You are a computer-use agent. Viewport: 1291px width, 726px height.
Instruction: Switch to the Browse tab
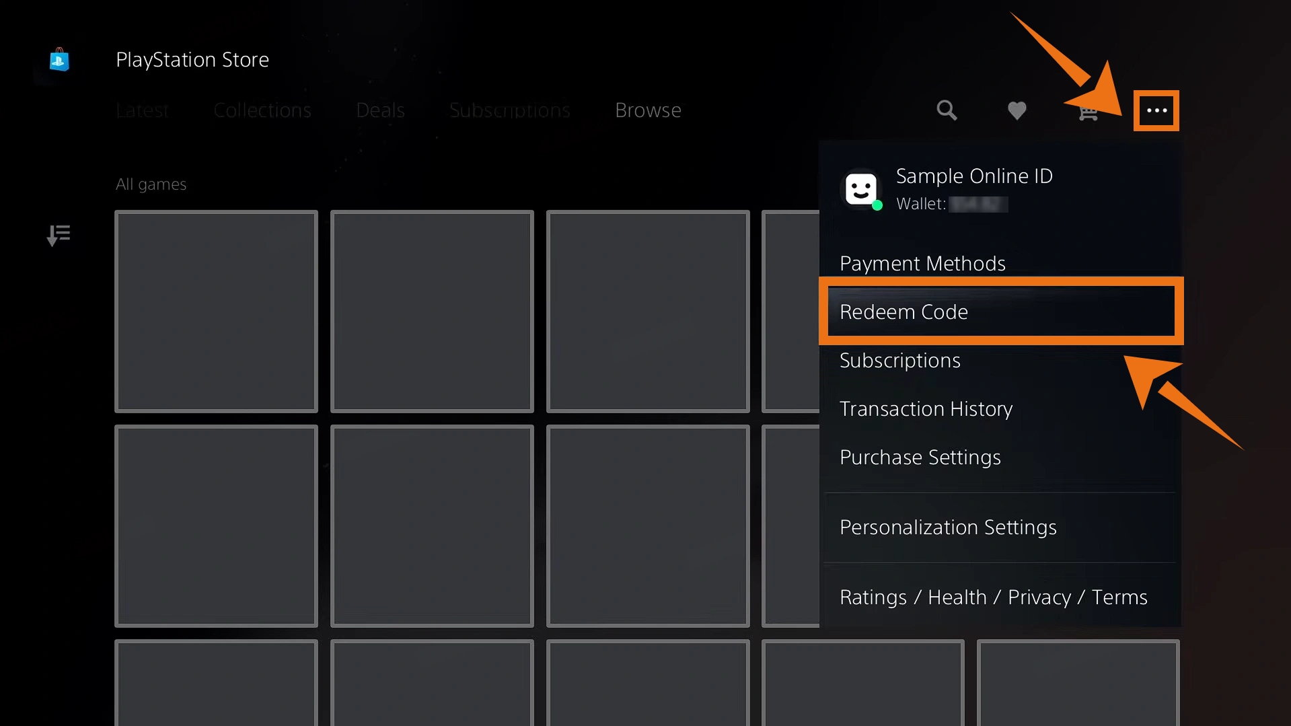pyautogui.click(x=648, y=110)
